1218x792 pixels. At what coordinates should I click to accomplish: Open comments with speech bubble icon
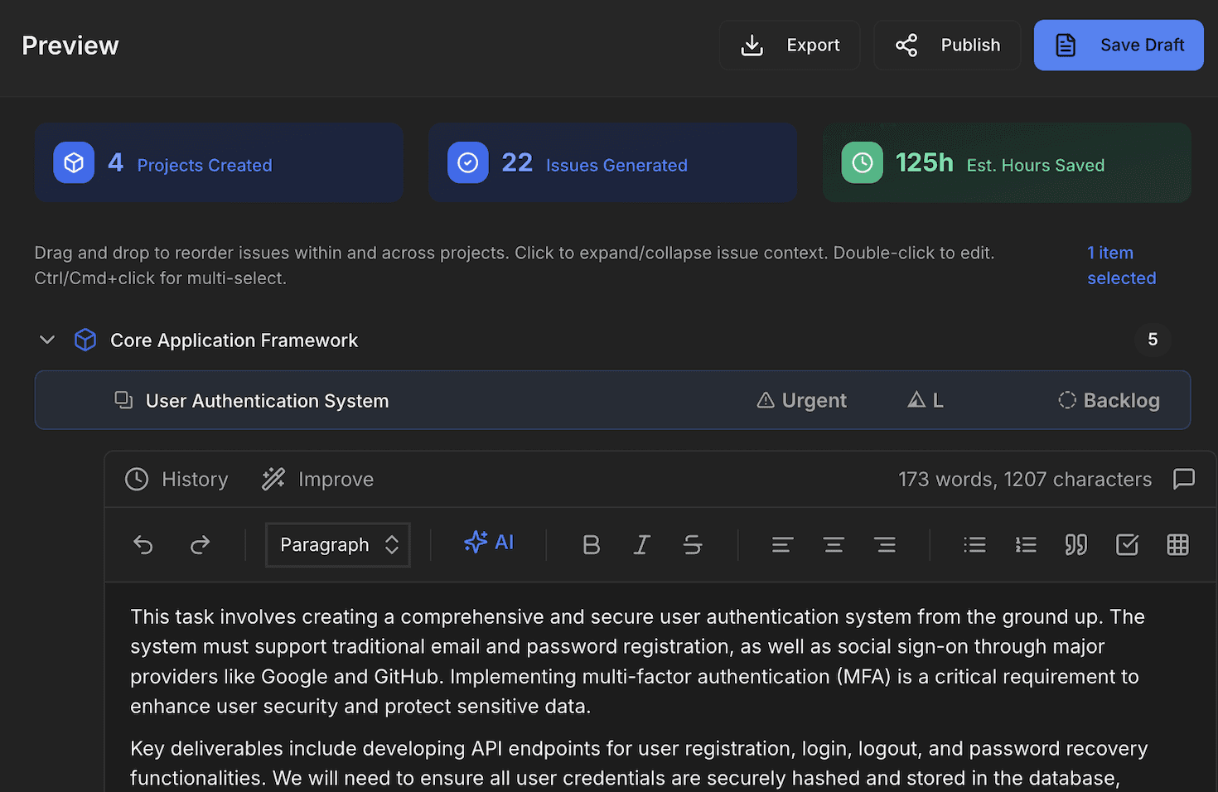[1184, 479]
